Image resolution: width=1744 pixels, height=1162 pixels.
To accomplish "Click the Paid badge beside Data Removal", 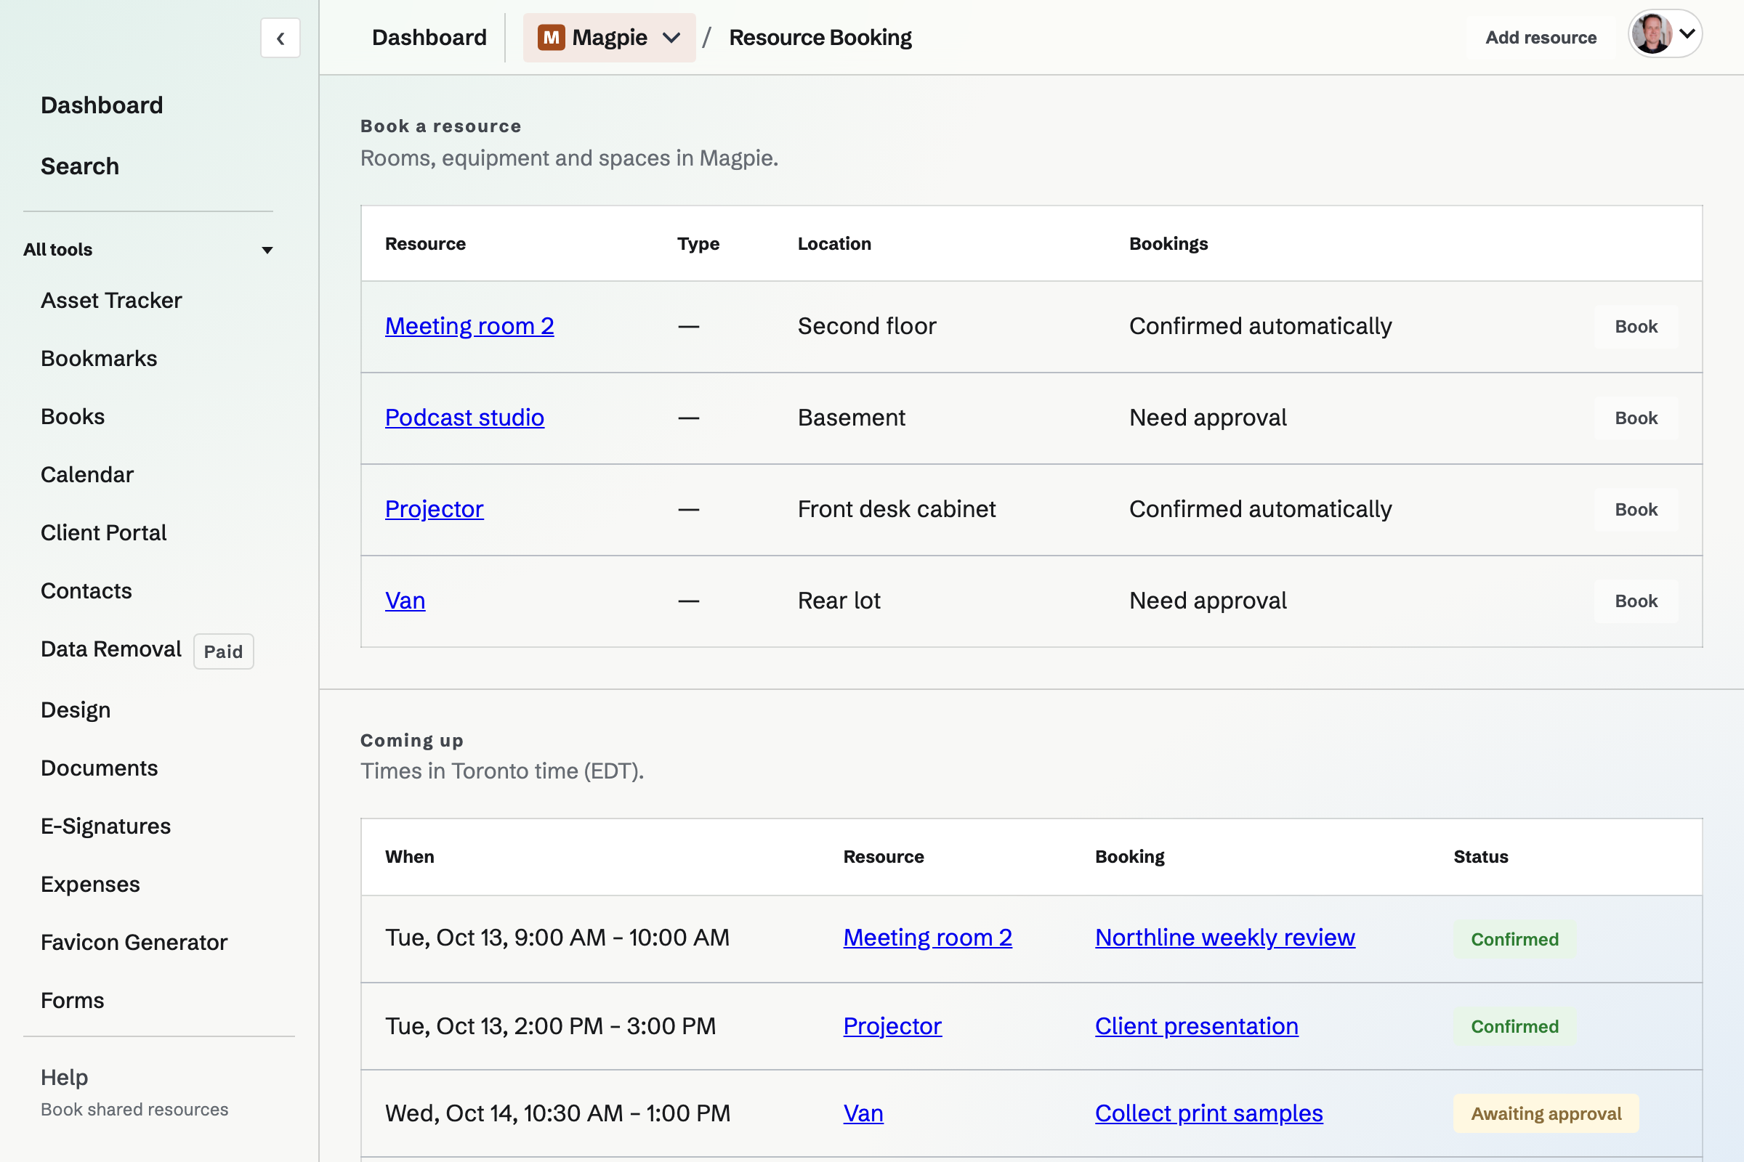I will 223,651.
